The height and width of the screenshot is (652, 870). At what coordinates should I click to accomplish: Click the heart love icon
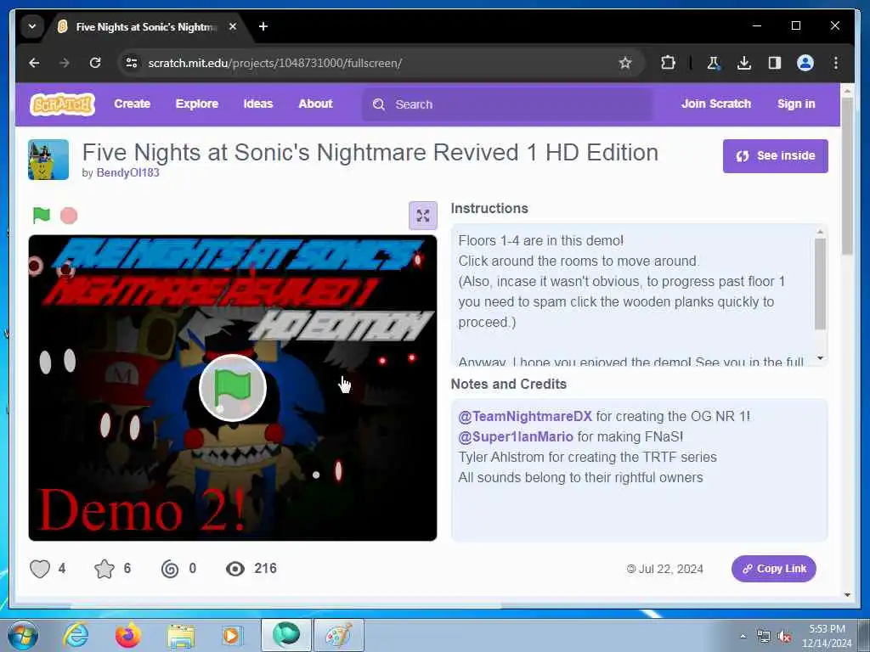pos(40,569)
